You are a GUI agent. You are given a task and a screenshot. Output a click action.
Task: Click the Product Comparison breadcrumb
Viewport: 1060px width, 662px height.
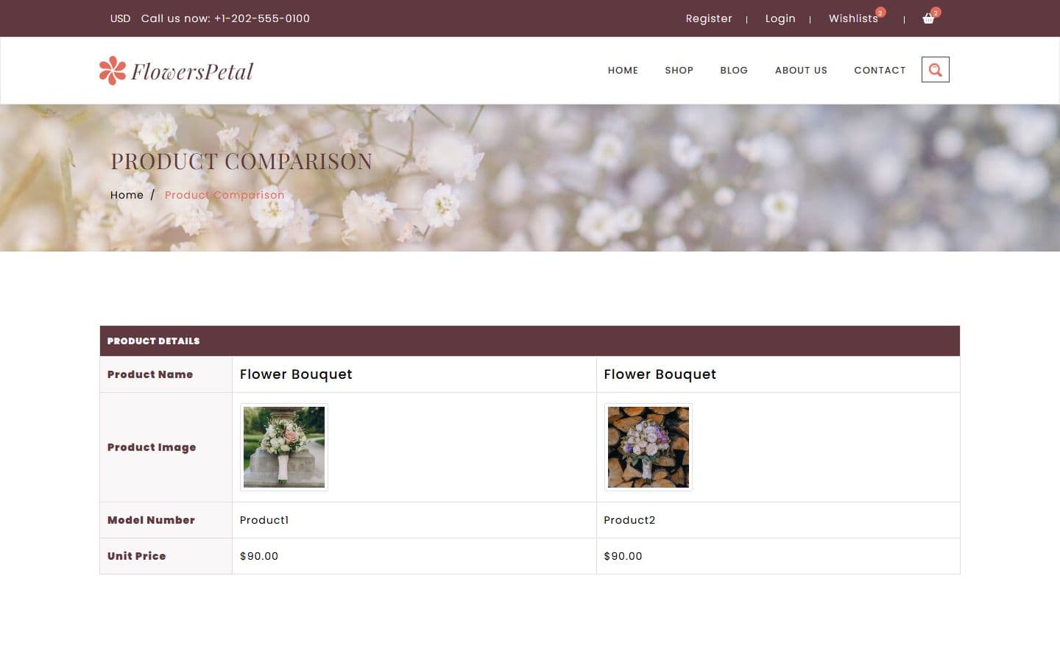[x=225, y=195]
